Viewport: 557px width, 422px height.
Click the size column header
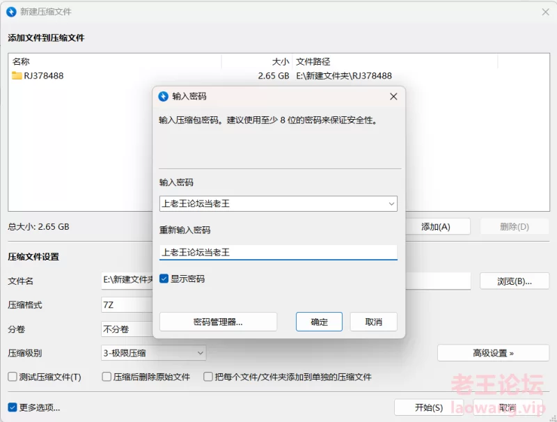coord(257,61)
